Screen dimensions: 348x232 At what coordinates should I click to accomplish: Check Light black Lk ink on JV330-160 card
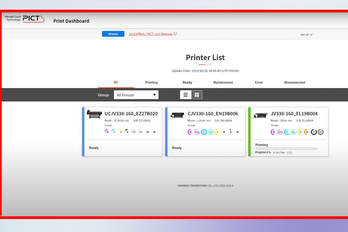pos(321,132)
